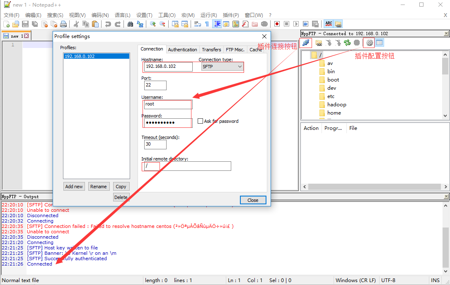This screenshot has width=450, height=285.
Task: Select the home folder in NppFTP tree
Action: click(x=334, y=113)
